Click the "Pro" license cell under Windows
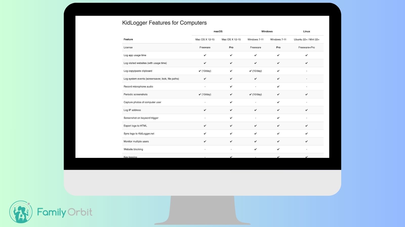Screen dimensions: 405x227 278,47
